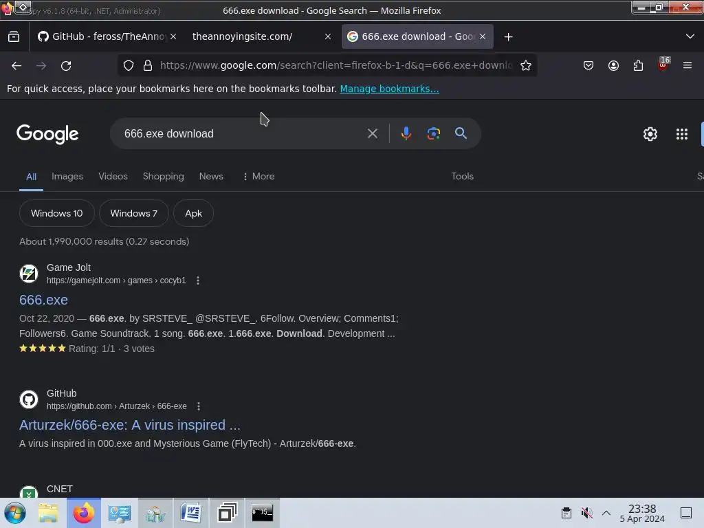
Task: Go back to previous page
Action: click(16, 65)
